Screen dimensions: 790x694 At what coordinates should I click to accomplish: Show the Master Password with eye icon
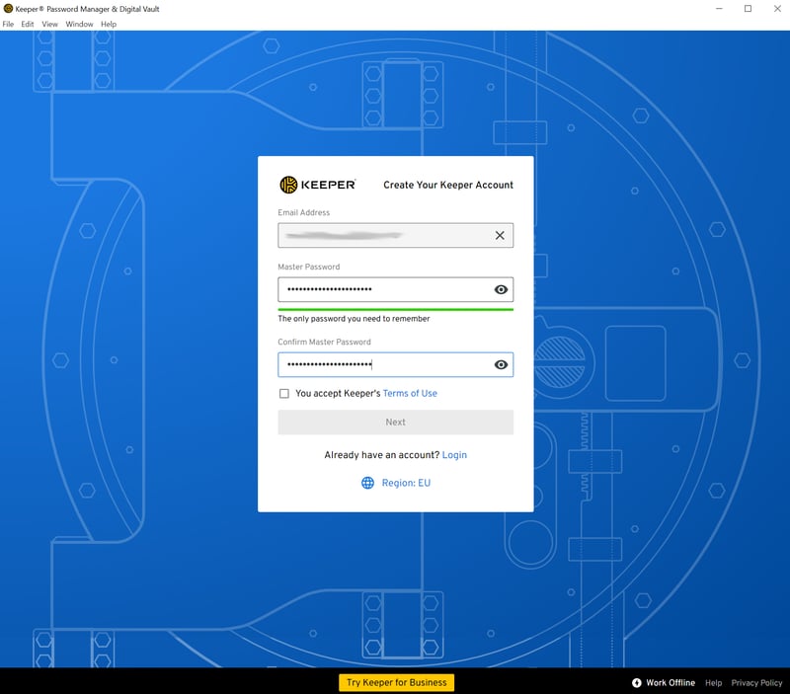(501, 289)
